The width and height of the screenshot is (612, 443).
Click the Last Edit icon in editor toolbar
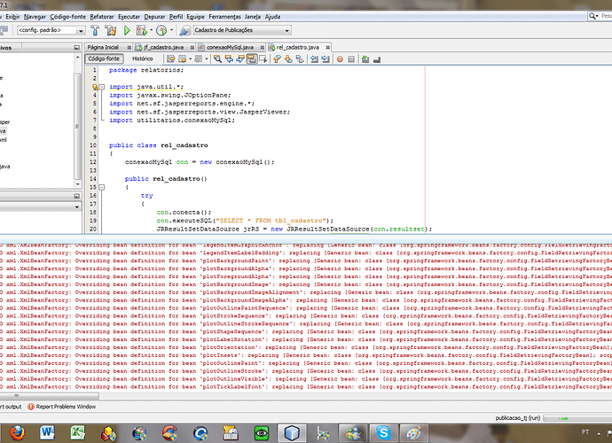tap(171, 58)
